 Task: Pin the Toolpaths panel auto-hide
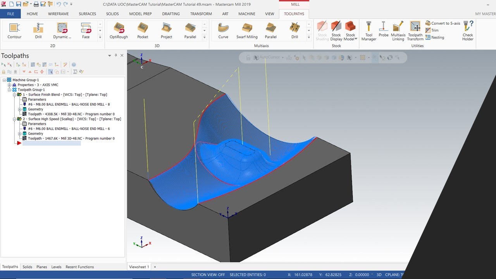(x=115, y=55)
